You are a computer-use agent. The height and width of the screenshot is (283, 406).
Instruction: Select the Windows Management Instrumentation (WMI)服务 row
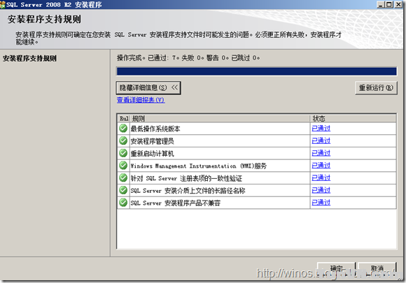(x=257, y=166)
